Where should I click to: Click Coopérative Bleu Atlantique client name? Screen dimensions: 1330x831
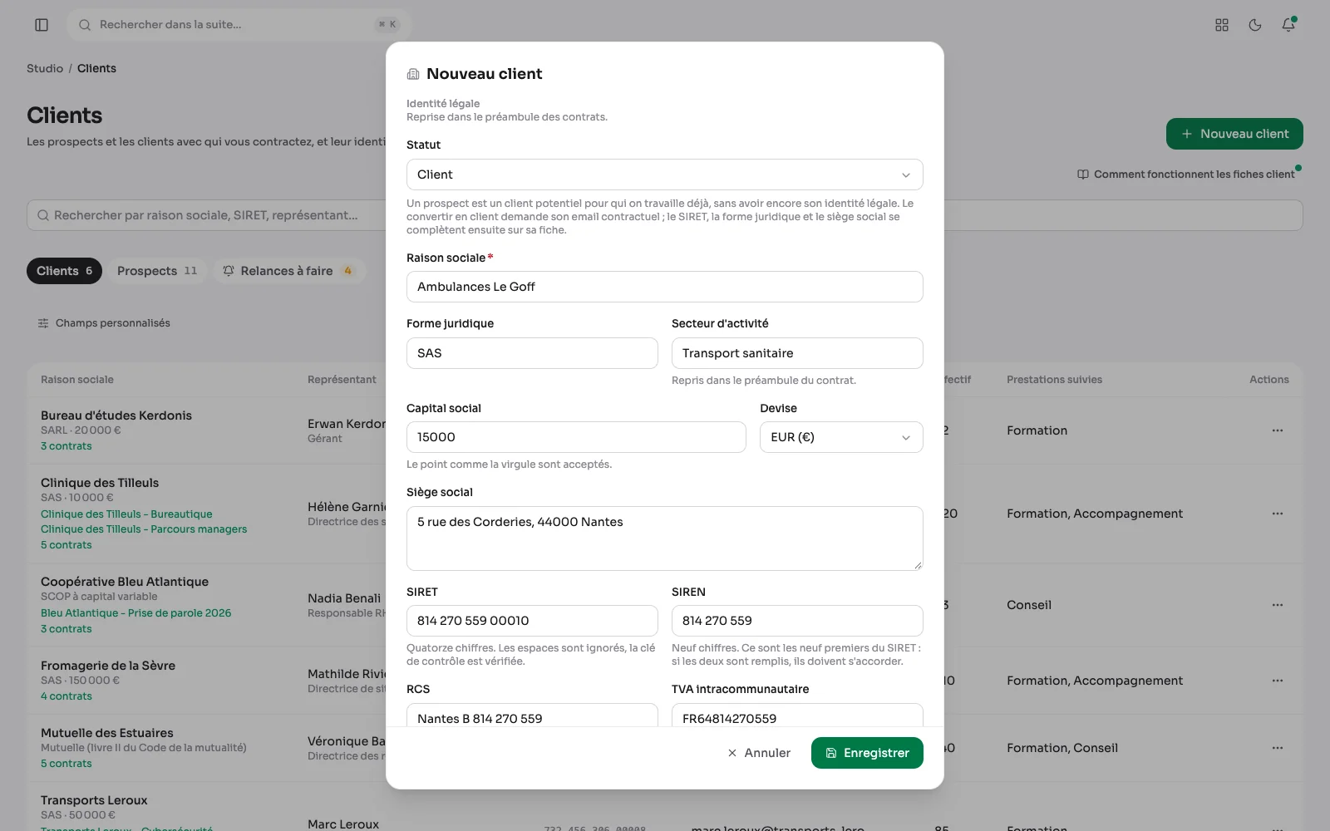point(125,582)
